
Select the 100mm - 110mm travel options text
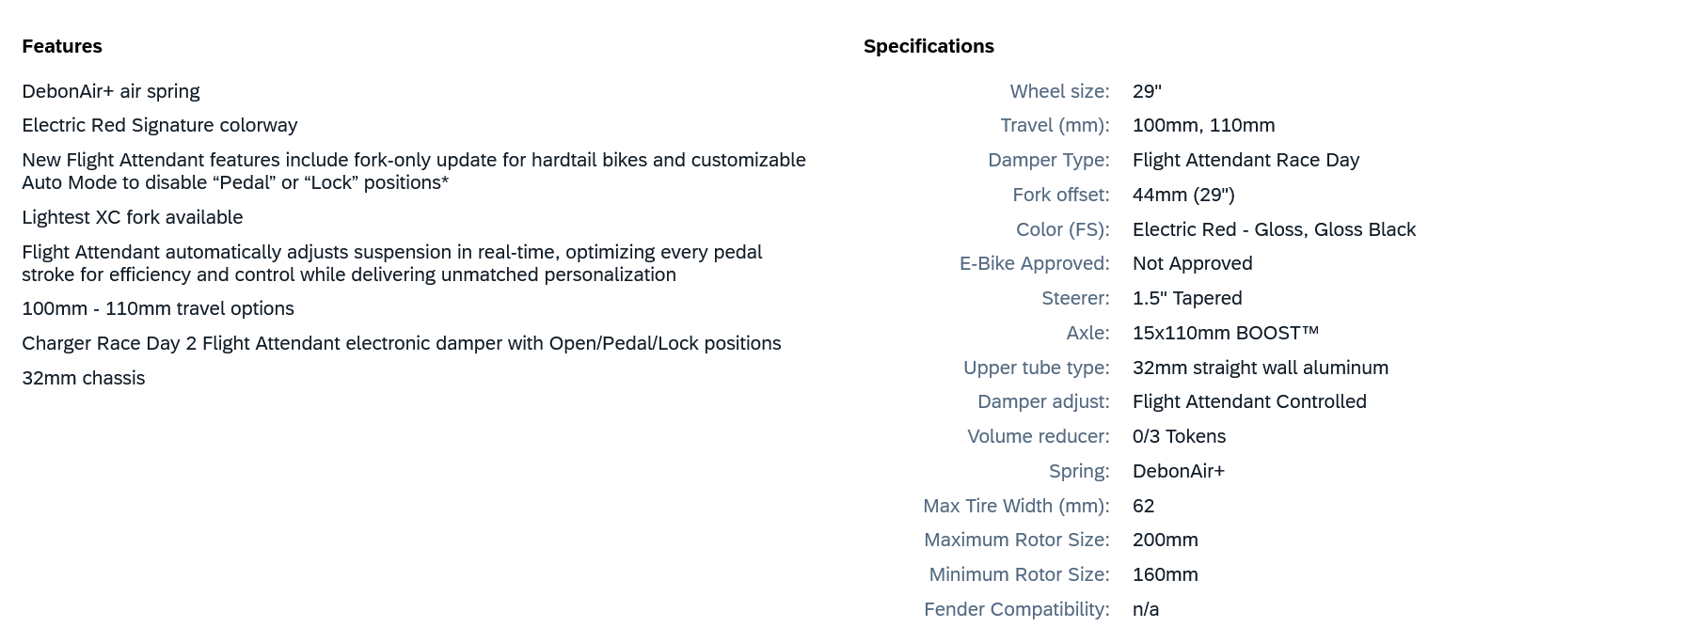pyautogui.click(x=158, y=308)
